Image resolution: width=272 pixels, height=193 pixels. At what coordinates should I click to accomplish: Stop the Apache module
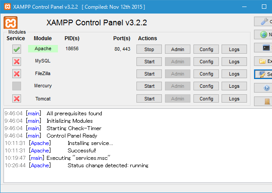point(149,49)
